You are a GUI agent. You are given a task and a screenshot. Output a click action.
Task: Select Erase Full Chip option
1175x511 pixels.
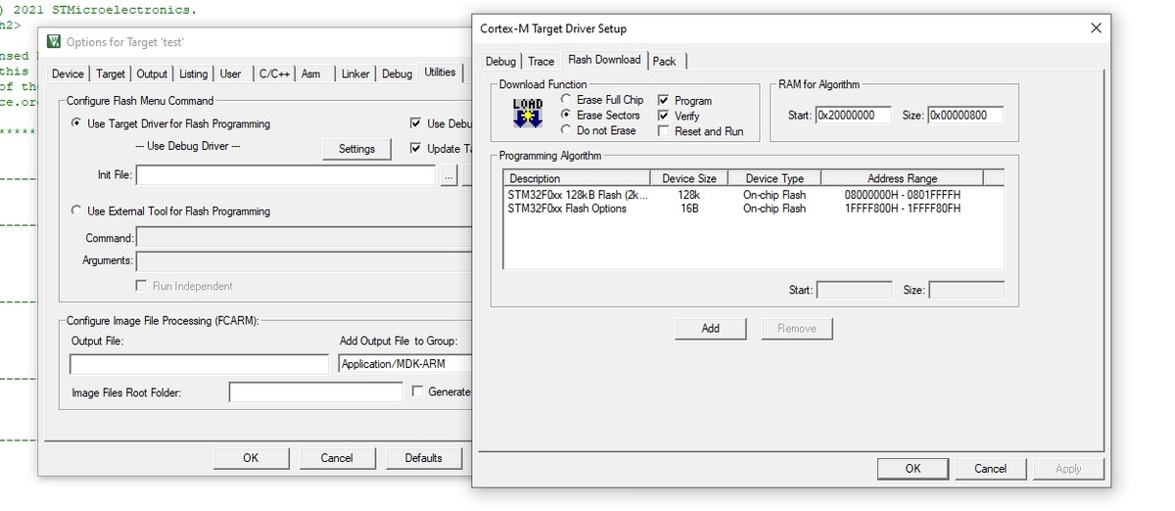(x=567, y=100)
